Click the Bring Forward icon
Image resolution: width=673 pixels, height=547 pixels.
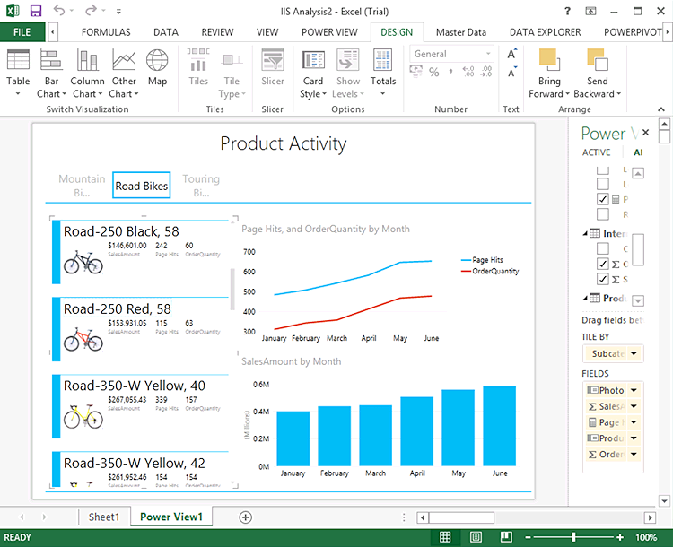pos(549,61)
